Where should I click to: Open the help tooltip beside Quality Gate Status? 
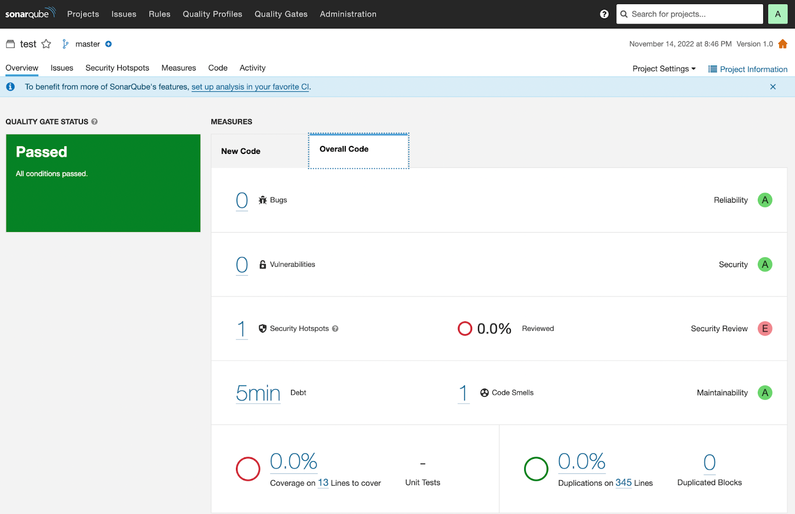(94, 122)
